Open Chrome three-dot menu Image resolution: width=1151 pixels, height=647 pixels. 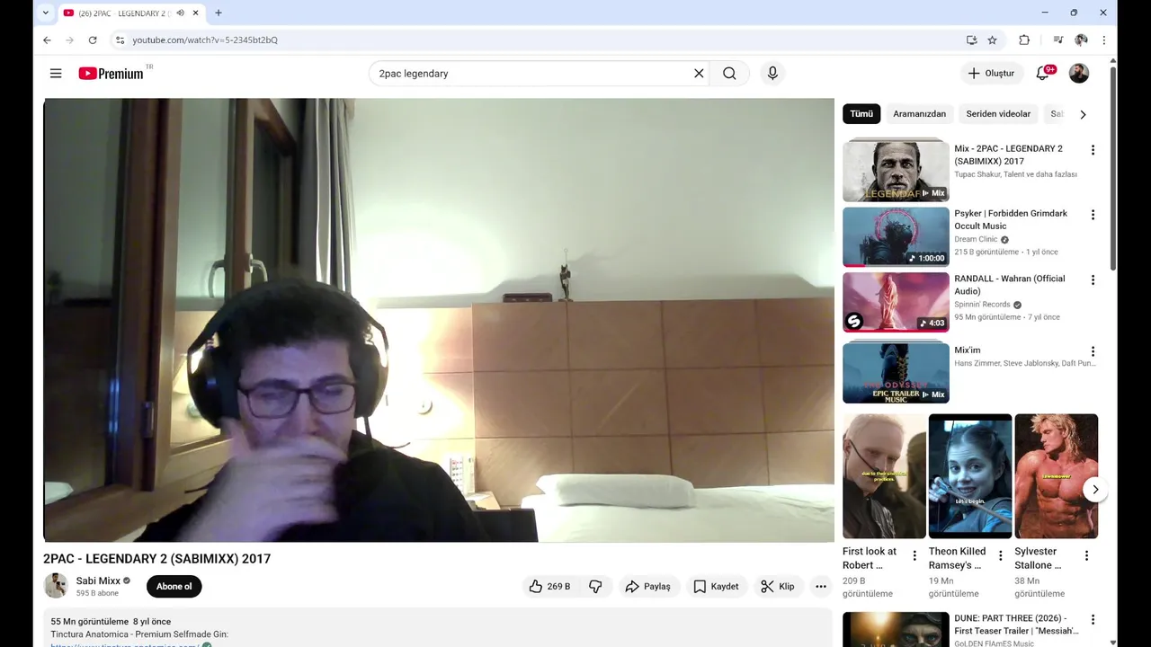(x=1103, y=40)
